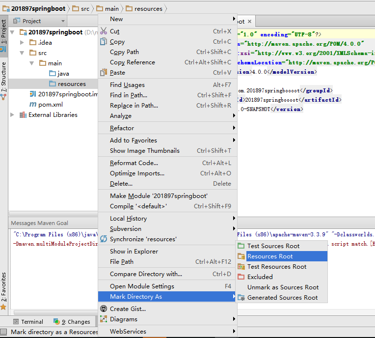Viewport: 375px width, 338px height.
Task: Click the Paste clipboard icon
Action: [x=104, y=73]
